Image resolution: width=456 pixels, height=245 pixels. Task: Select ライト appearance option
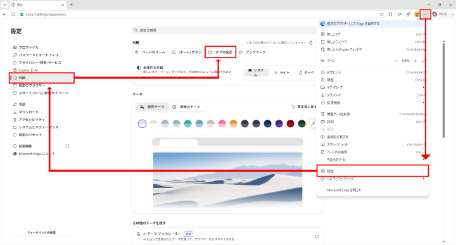[281, 73]
